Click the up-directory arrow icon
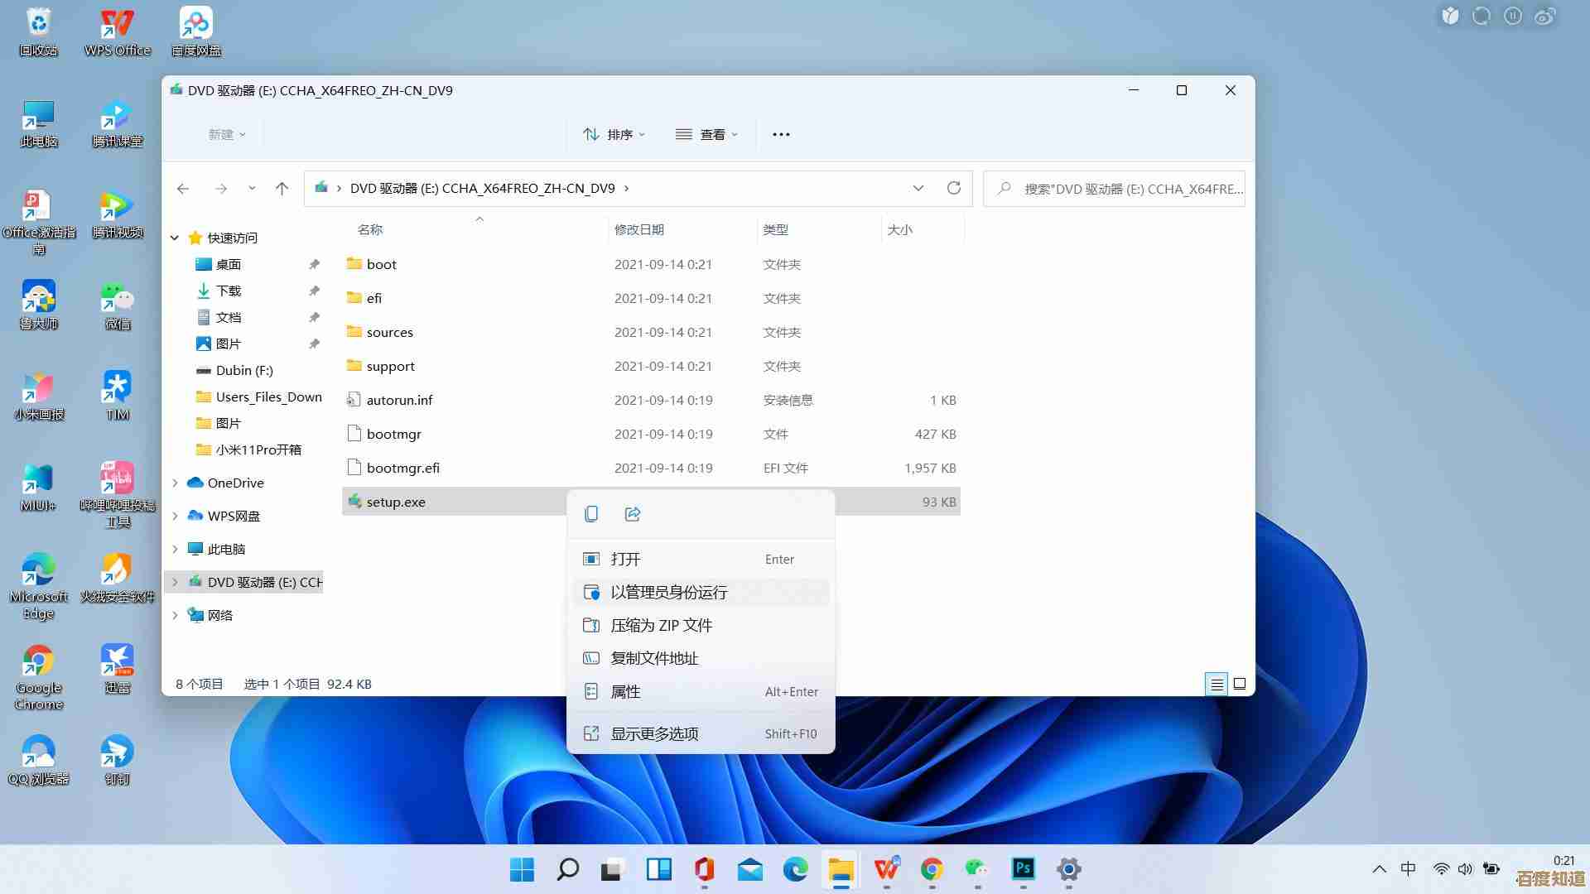Viewport: 1590px width, 894px height. (282, 189)
